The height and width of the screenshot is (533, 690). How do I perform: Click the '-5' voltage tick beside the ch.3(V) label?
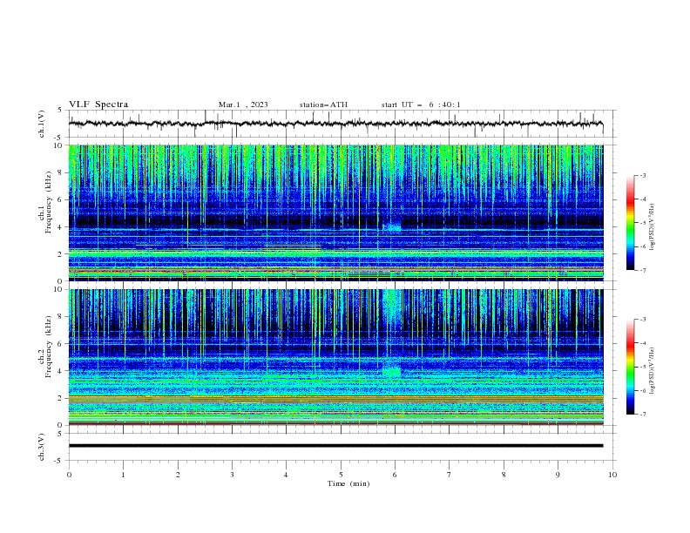coord(59,461)
